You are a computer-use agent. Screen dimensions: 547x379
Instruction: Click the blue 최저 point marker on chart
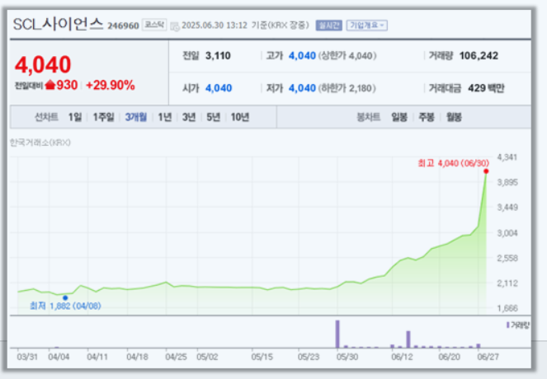coord(65,297)
